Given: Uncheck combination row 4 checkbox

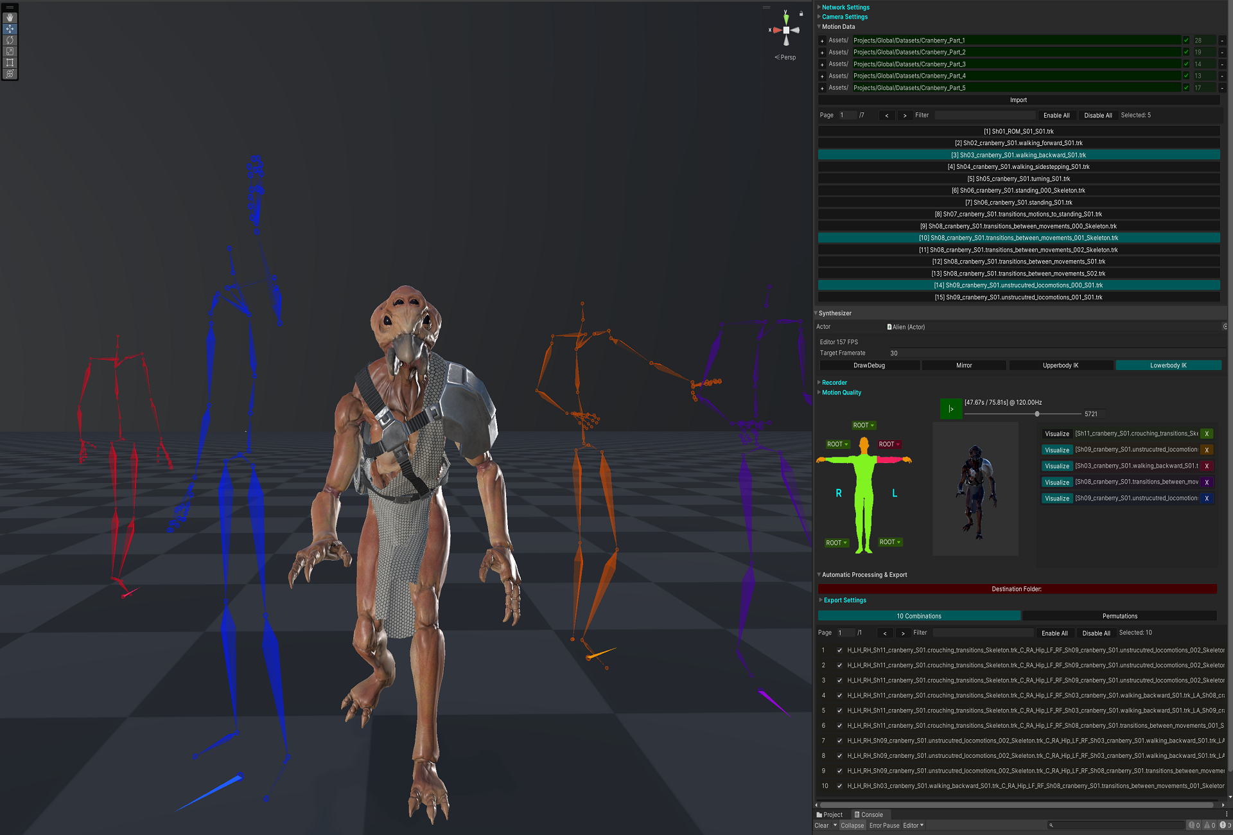Looking at the screenshot, I should point(839,696).
